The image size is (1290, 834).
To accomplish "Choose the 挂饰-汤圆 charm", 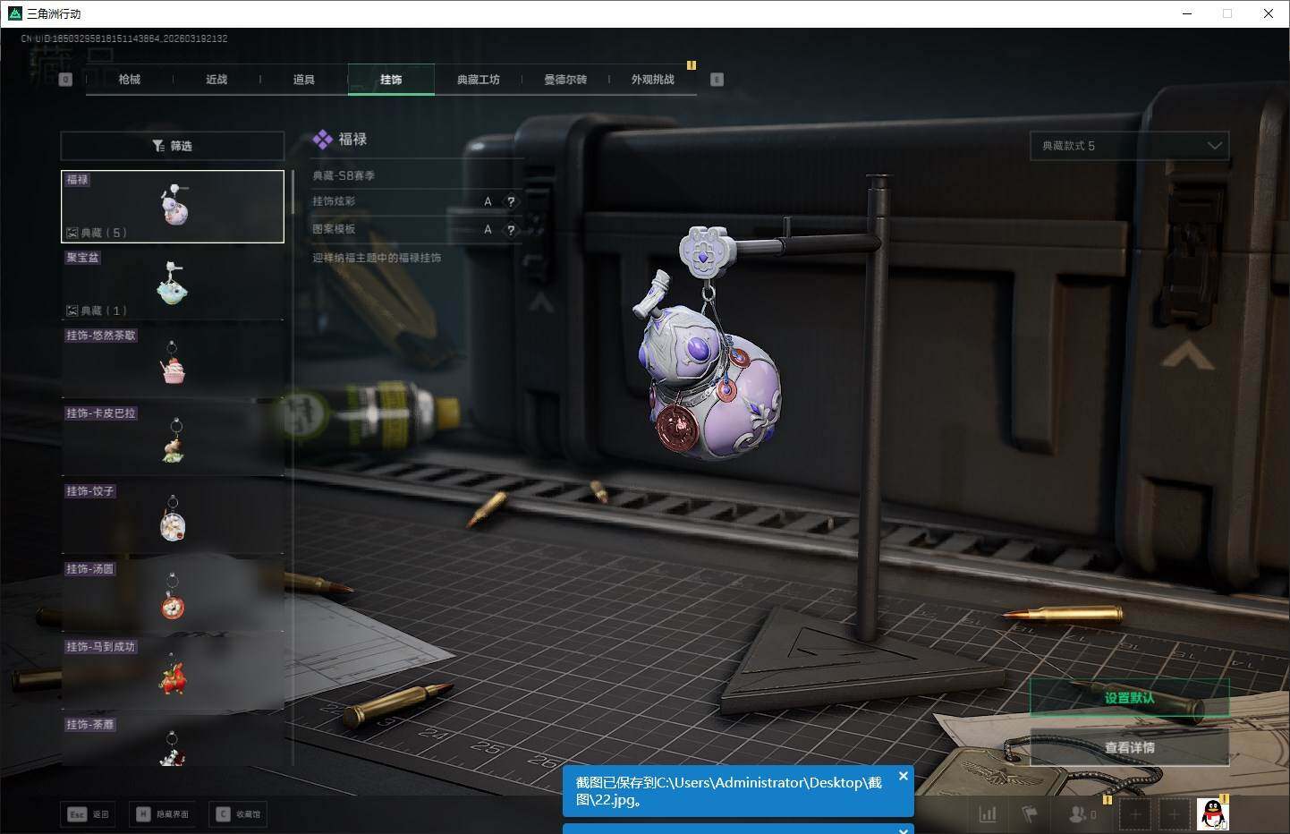I will [173, 596].
